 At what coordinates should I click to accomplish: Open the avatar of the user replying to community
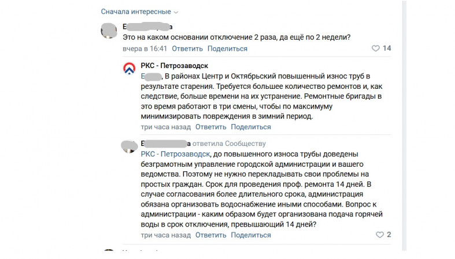click(x=129, y=147)
